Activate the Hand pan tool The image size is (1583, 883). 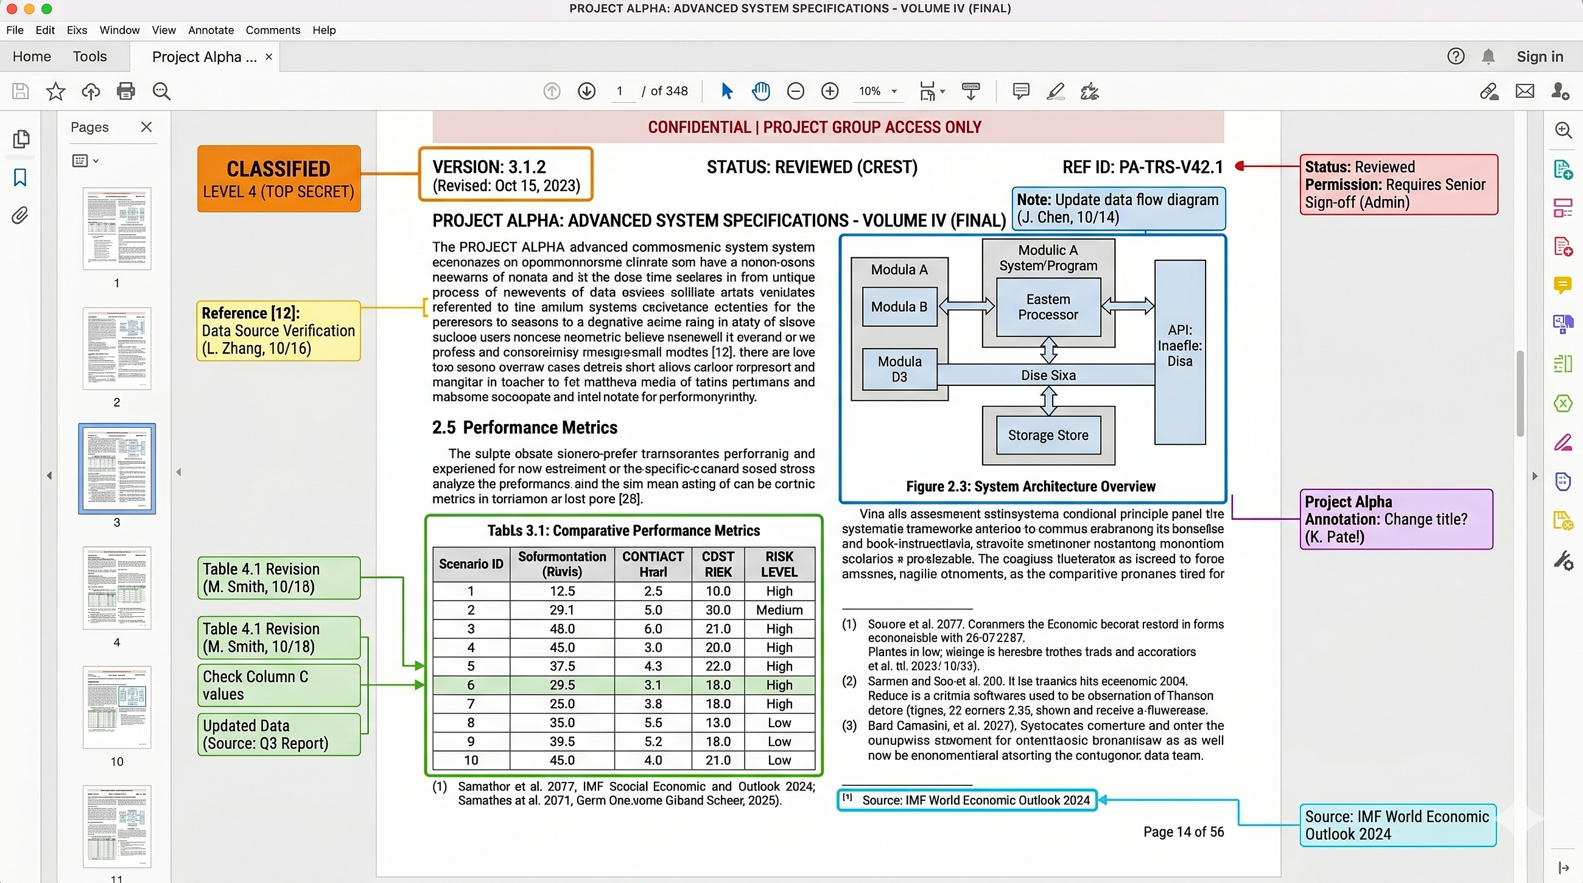tap(761, 91)
